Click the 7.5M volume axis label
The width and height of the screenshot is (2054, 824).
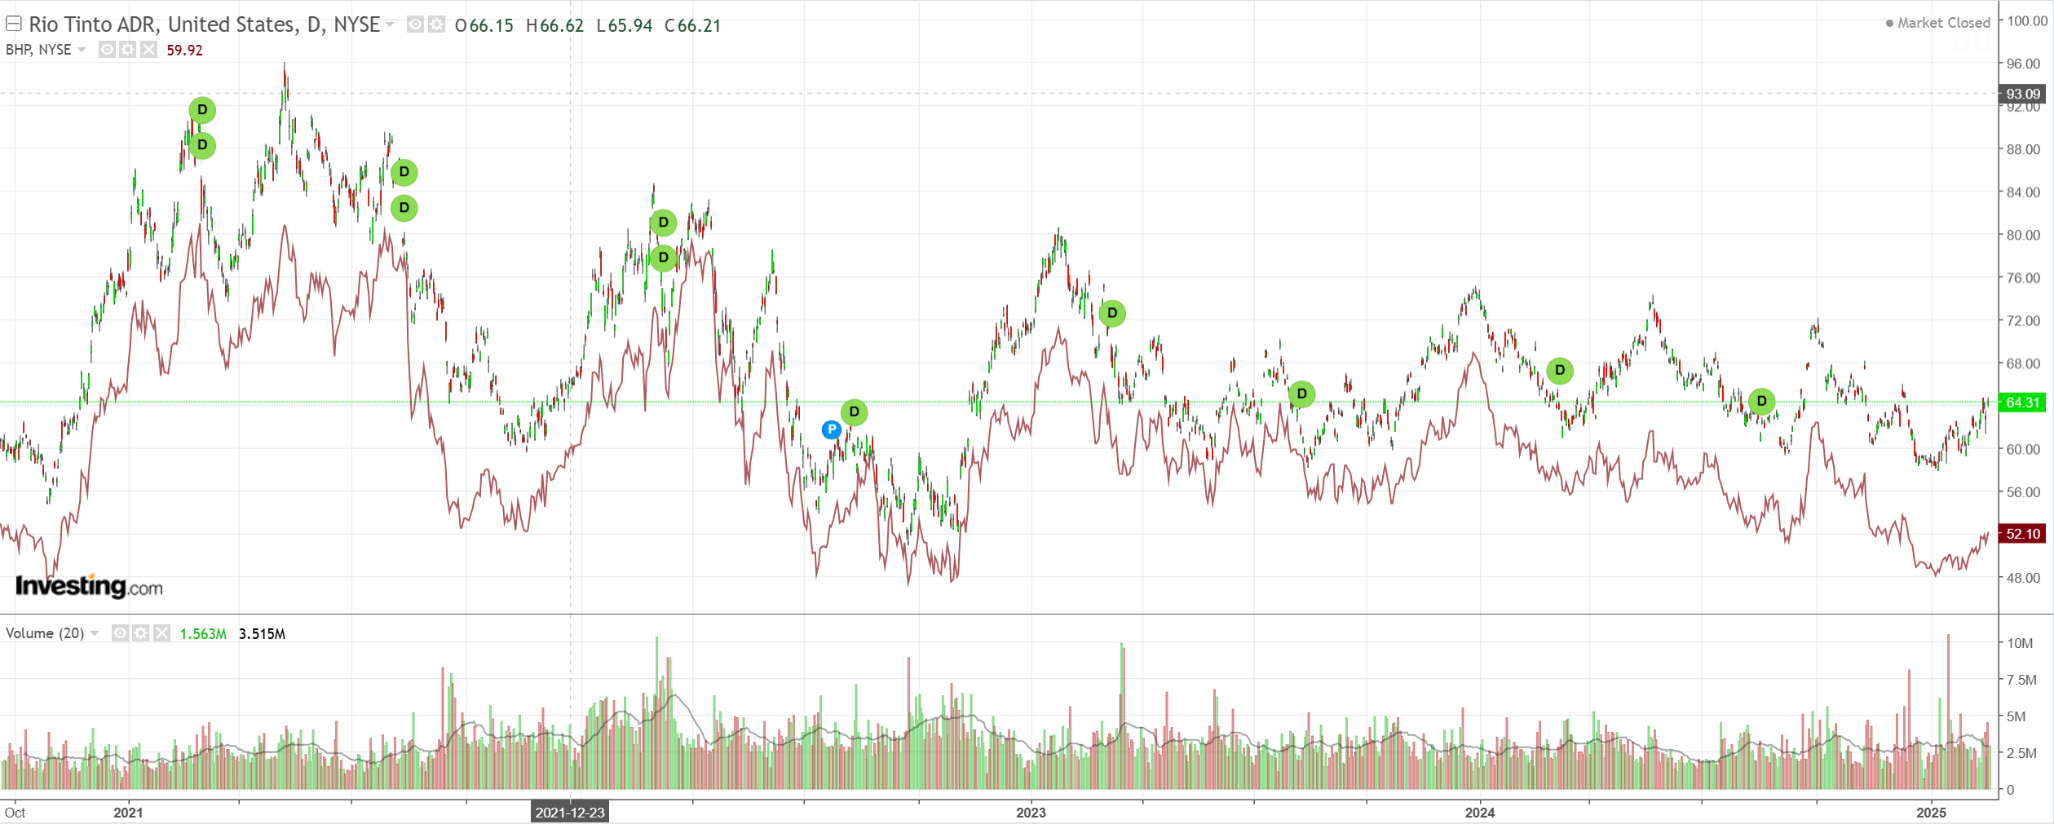click(x=2021, y=680)
